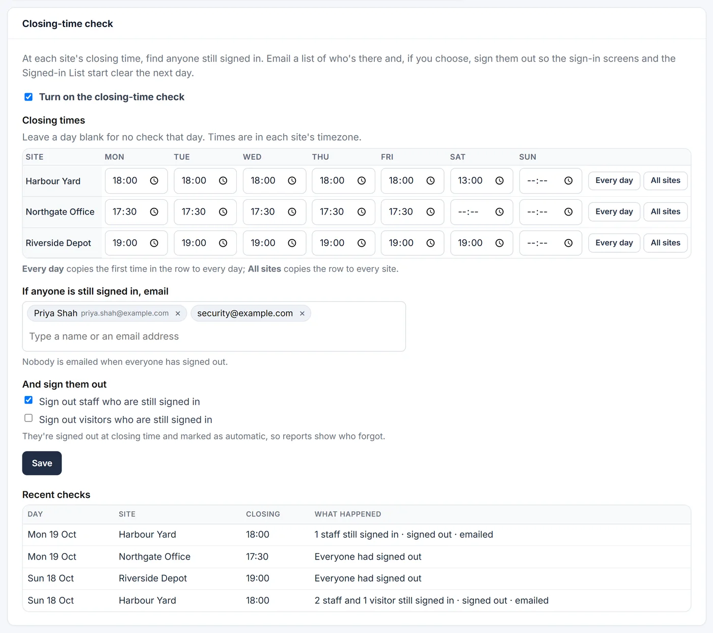Remove Priya Shah from email recipients

178,313
